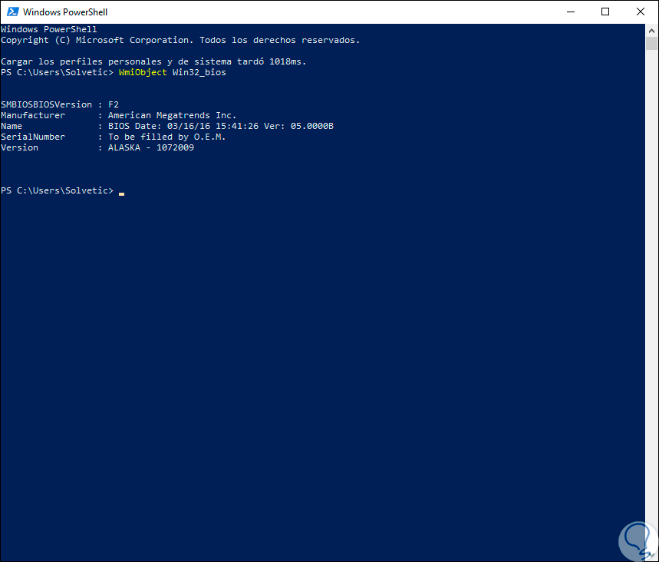Open the PowerShell title bar icon menu

[12, 12]
